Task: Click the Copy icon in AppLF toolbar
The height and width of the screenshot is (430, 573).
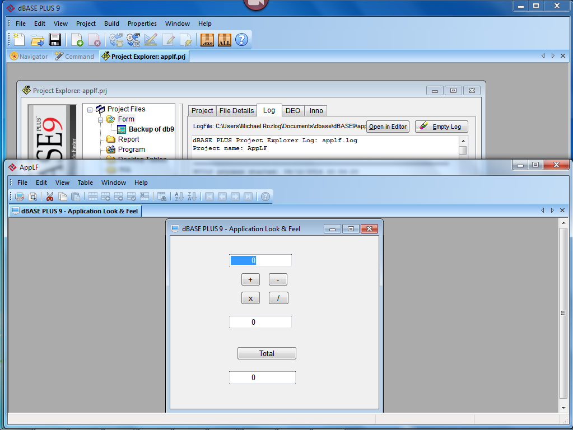Action: point(63,197)
